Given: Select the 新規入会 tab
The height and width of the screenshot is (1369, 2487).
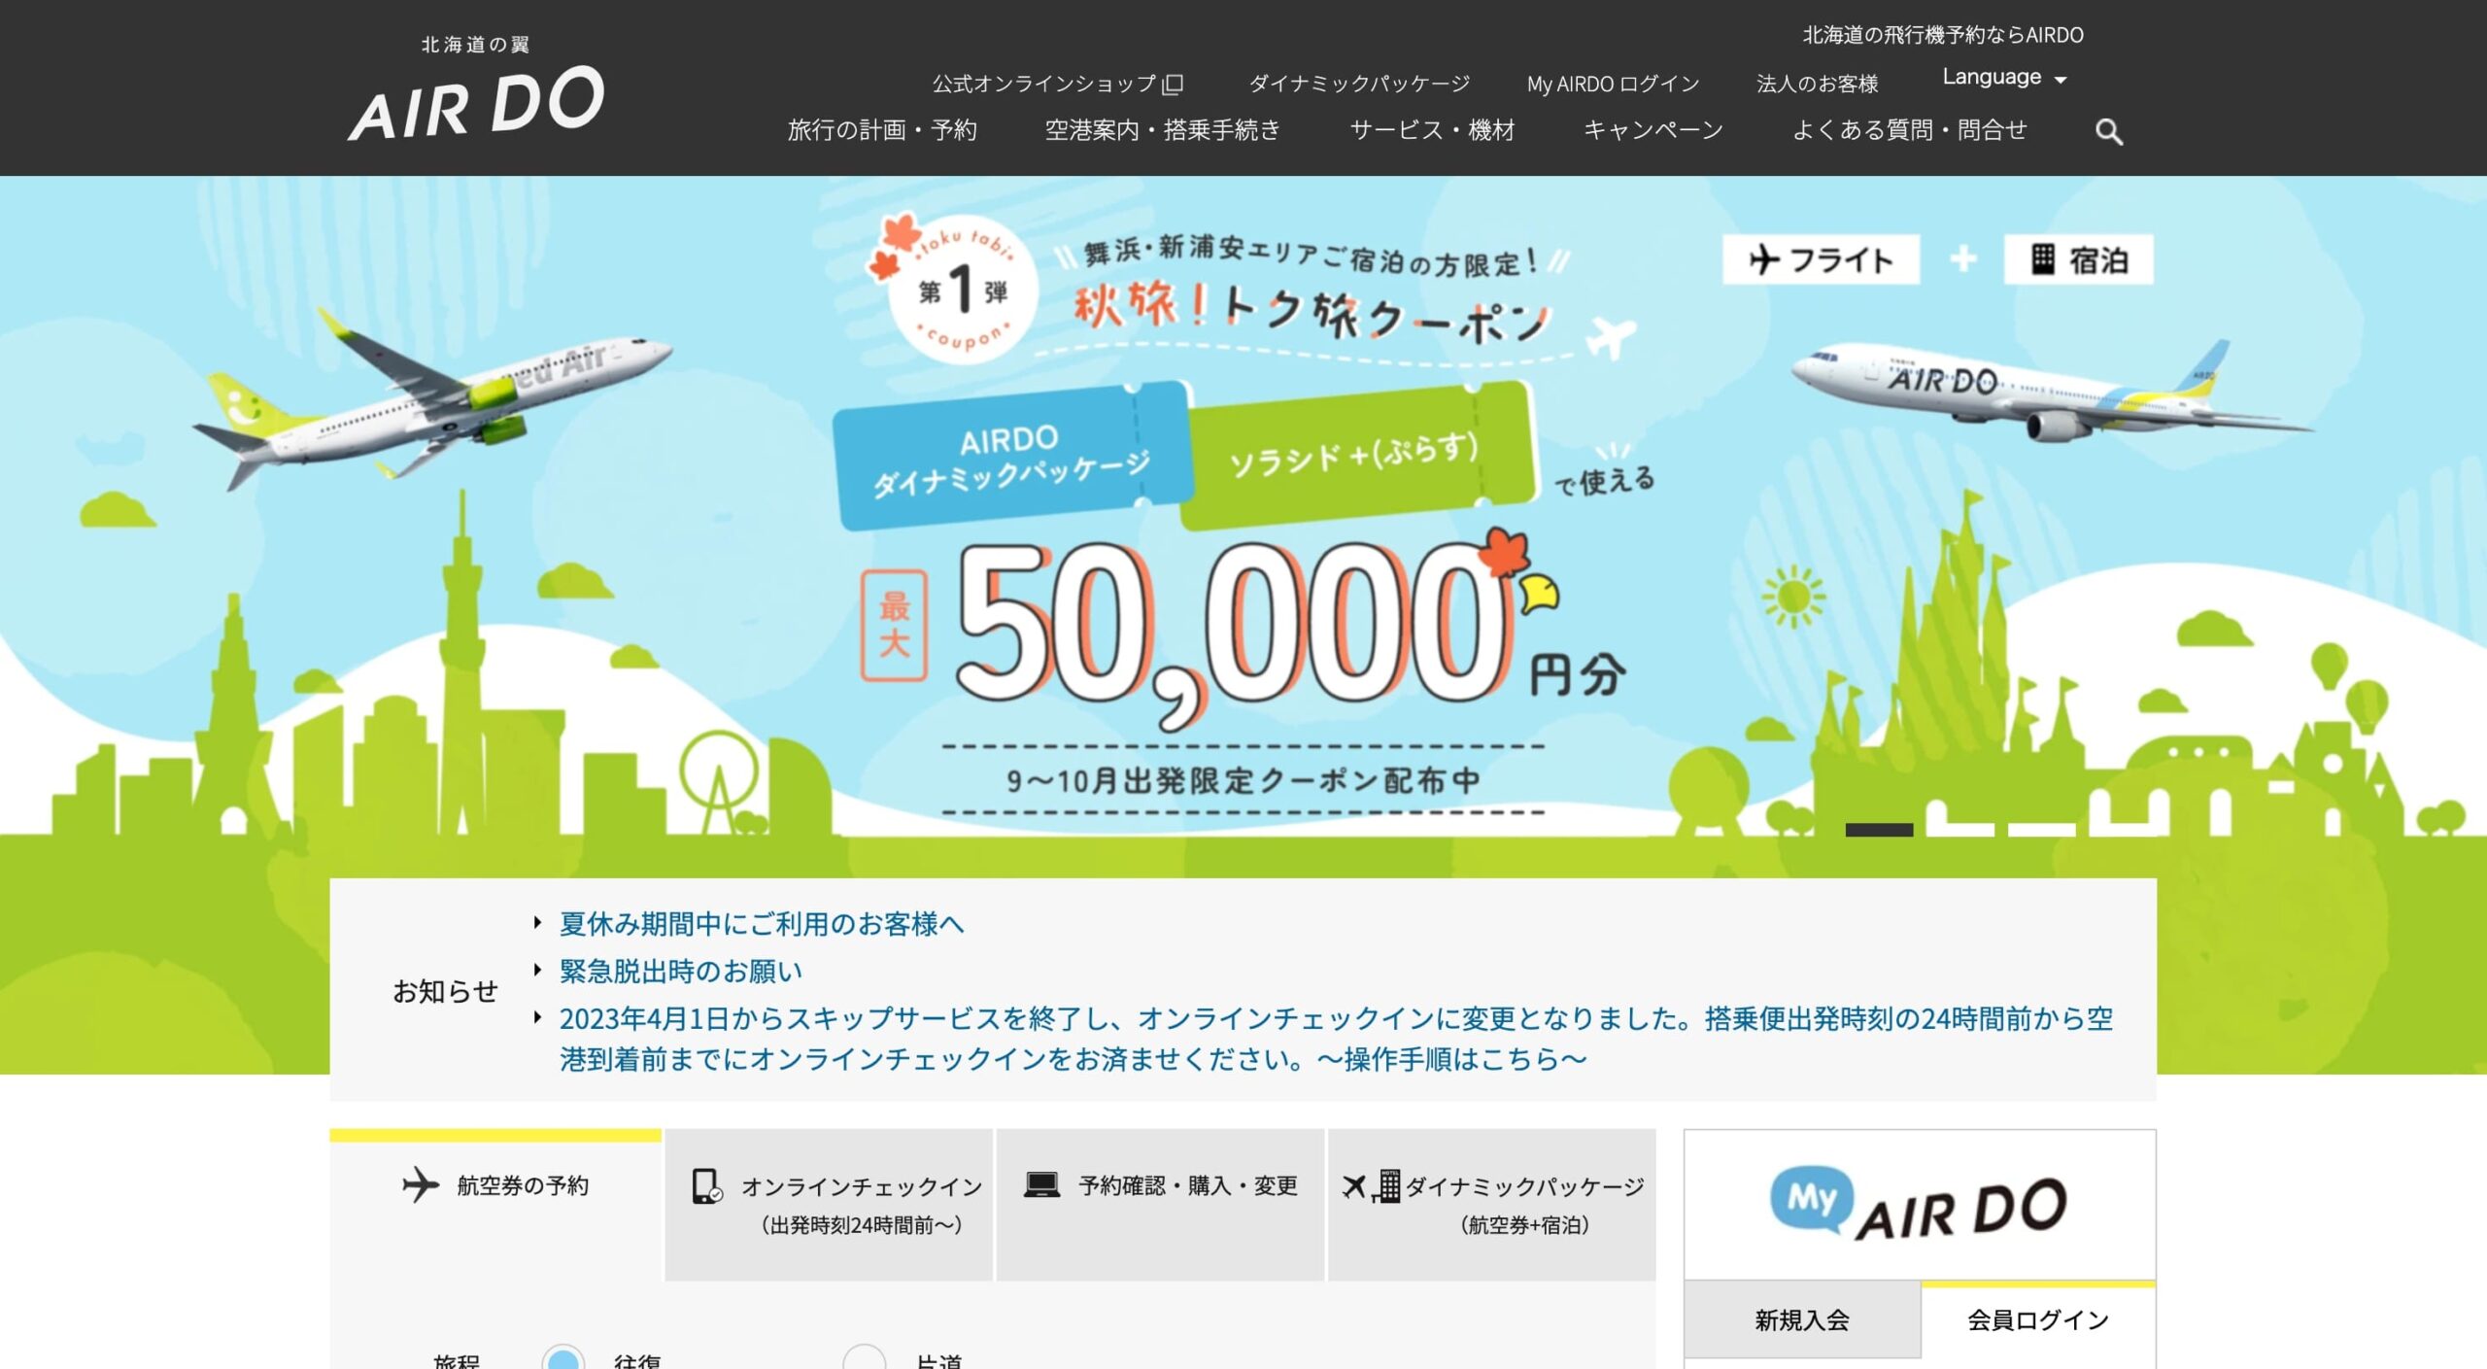Looking at the screenshot, I should coord(1802,1319).
